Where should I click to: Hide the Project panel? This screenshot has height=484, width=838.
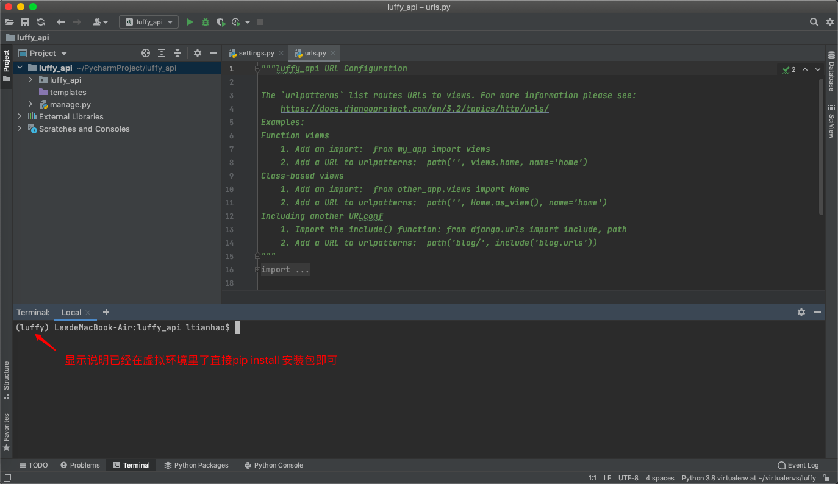pos(213,54)
